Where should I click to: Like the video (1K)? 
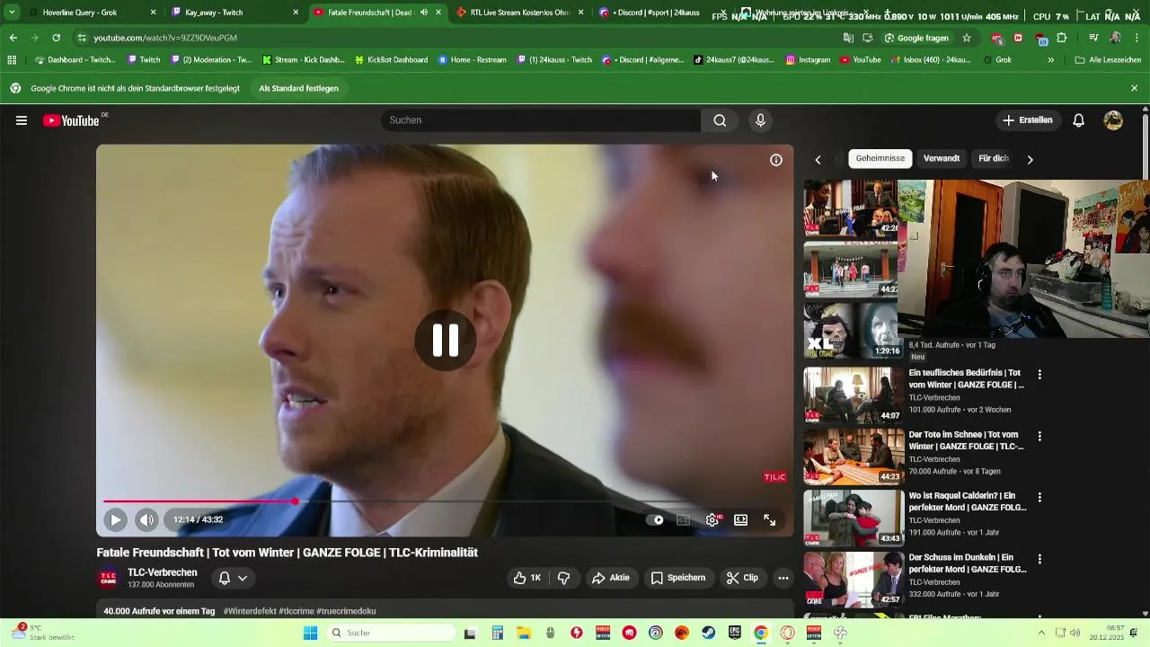click(x=526, y=578)
